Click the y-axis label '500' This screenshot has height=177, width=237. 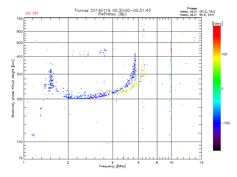click(20, 43)
